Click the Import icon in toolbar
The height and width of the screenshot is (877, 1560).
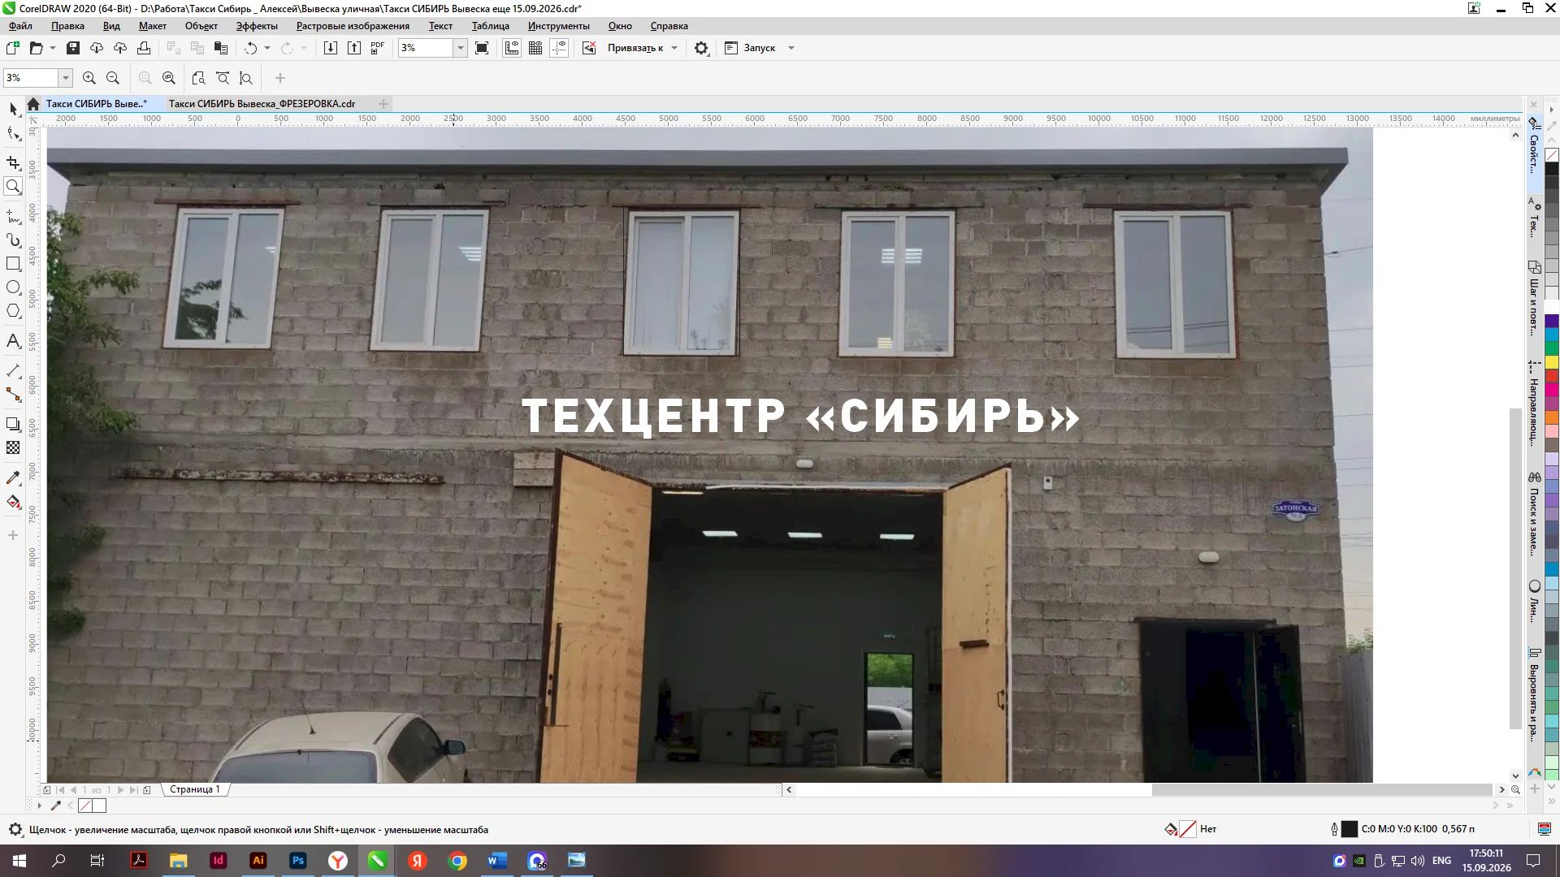(x=331, y=48)
